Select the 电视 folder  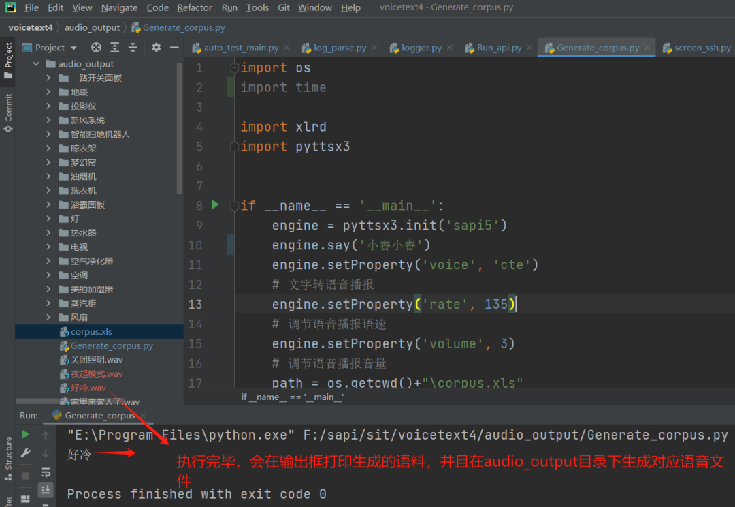pyautogui.click(x=99, y=247)
